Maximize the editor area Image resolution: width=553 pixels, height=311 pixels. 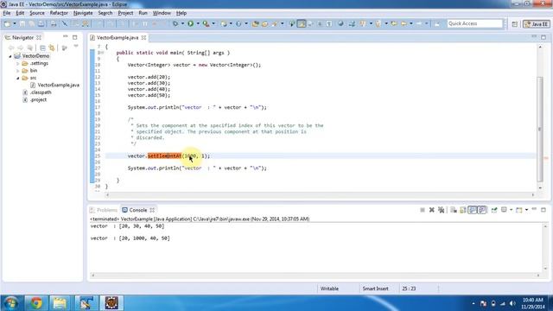point(543,36)
